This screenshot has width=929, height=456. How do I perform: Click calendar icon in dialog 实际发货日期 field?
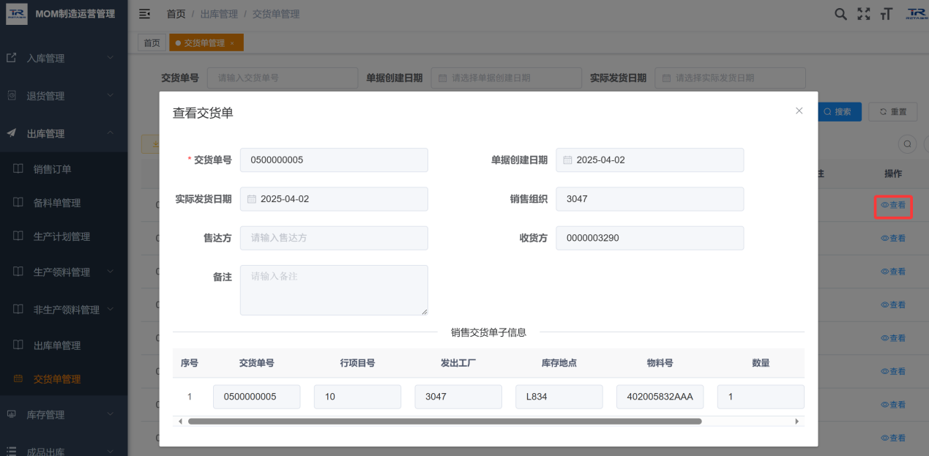pos(252,198)
